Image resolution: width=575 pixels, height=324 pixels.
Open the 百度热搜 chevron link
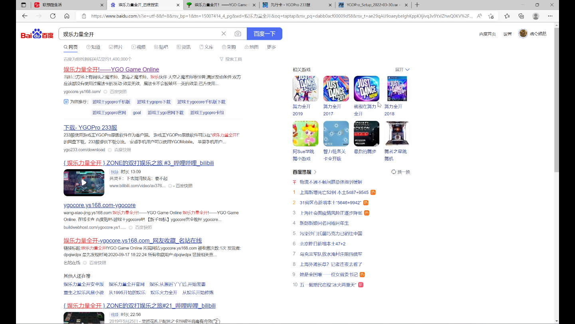(315, 172)
